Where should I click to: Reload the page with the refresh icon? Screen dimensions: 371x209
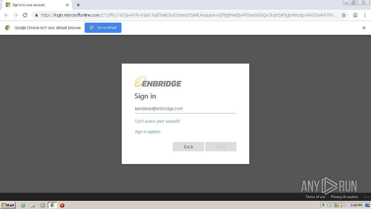(x=25, y=15)
